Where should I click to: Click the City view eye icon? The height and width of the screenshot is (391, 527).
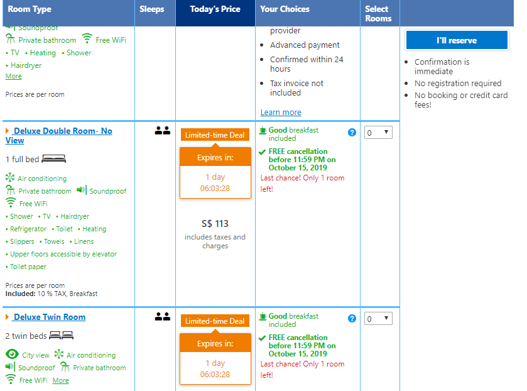click(x=12, y=355)
